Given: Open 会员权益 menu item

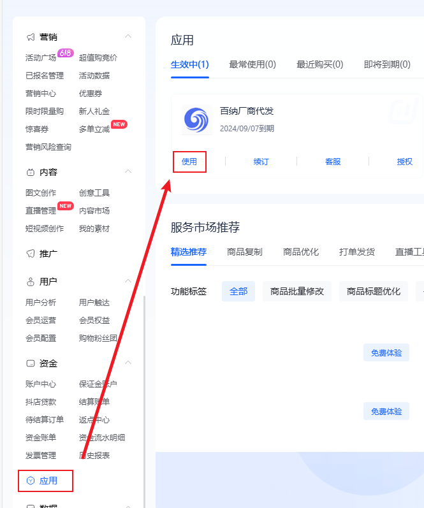Looking at the screenshot, I should 94,321.
